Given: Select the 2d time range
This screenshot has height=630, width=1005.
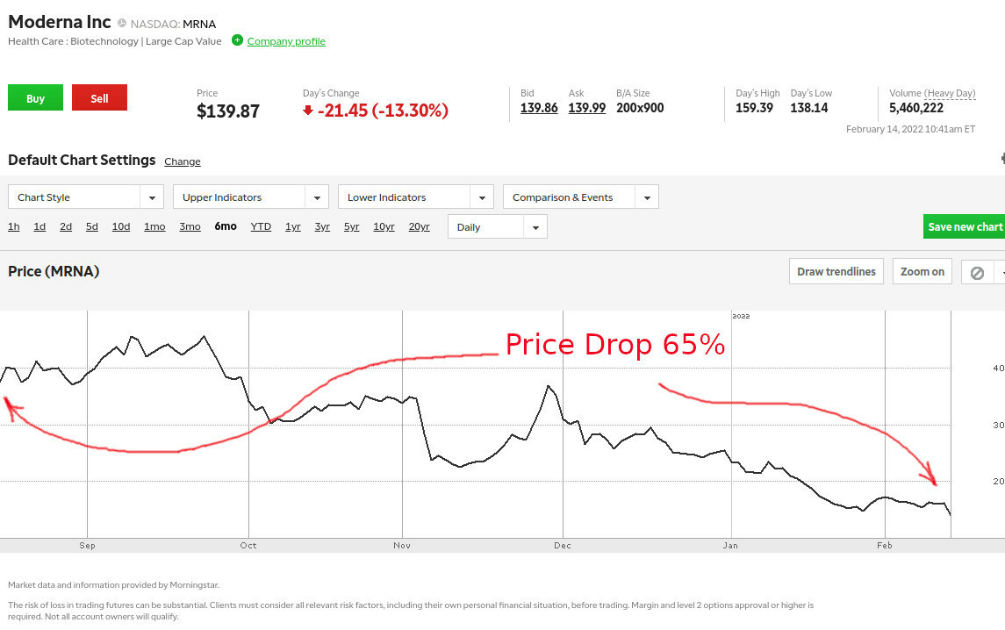Looking at the screenshot, I should point(65,226).
